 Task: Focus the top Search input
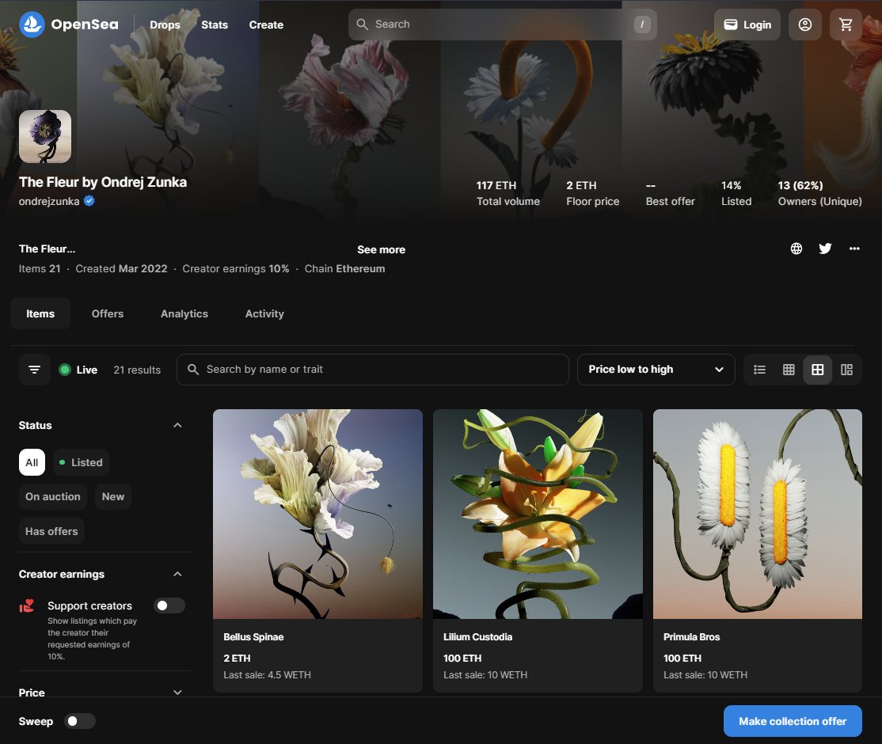tap(502, 25)
